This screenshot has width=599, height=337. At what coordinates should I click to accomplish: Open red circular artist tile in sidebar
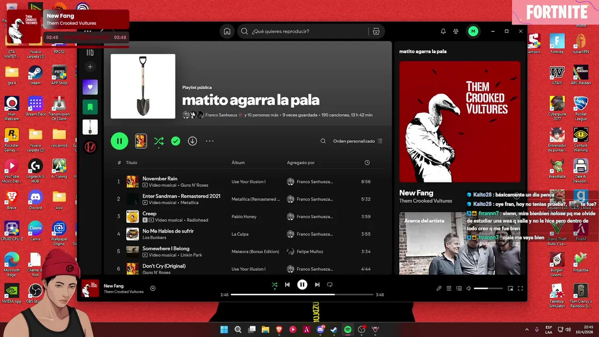pyautogui.click(x=90, y=147)
